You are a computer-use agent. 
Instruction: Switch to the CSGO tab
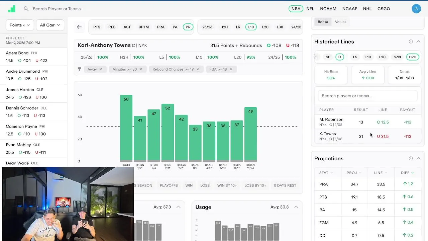384,9
